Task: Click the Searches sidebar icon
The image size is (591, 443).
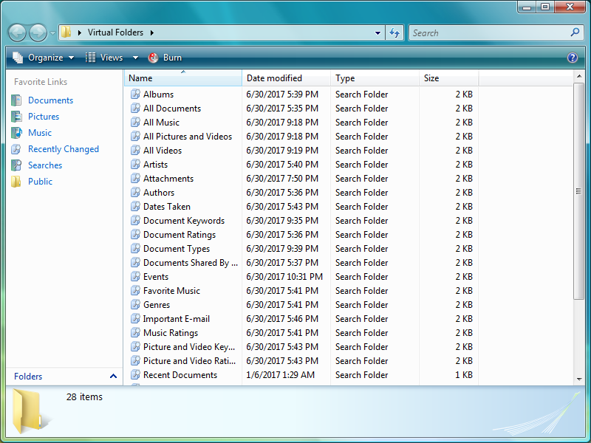Action: coord(16,165)
